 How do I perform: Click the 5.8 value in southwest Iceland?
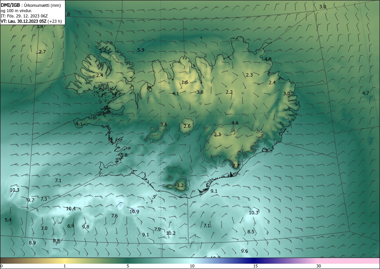[x=124, y=155]
